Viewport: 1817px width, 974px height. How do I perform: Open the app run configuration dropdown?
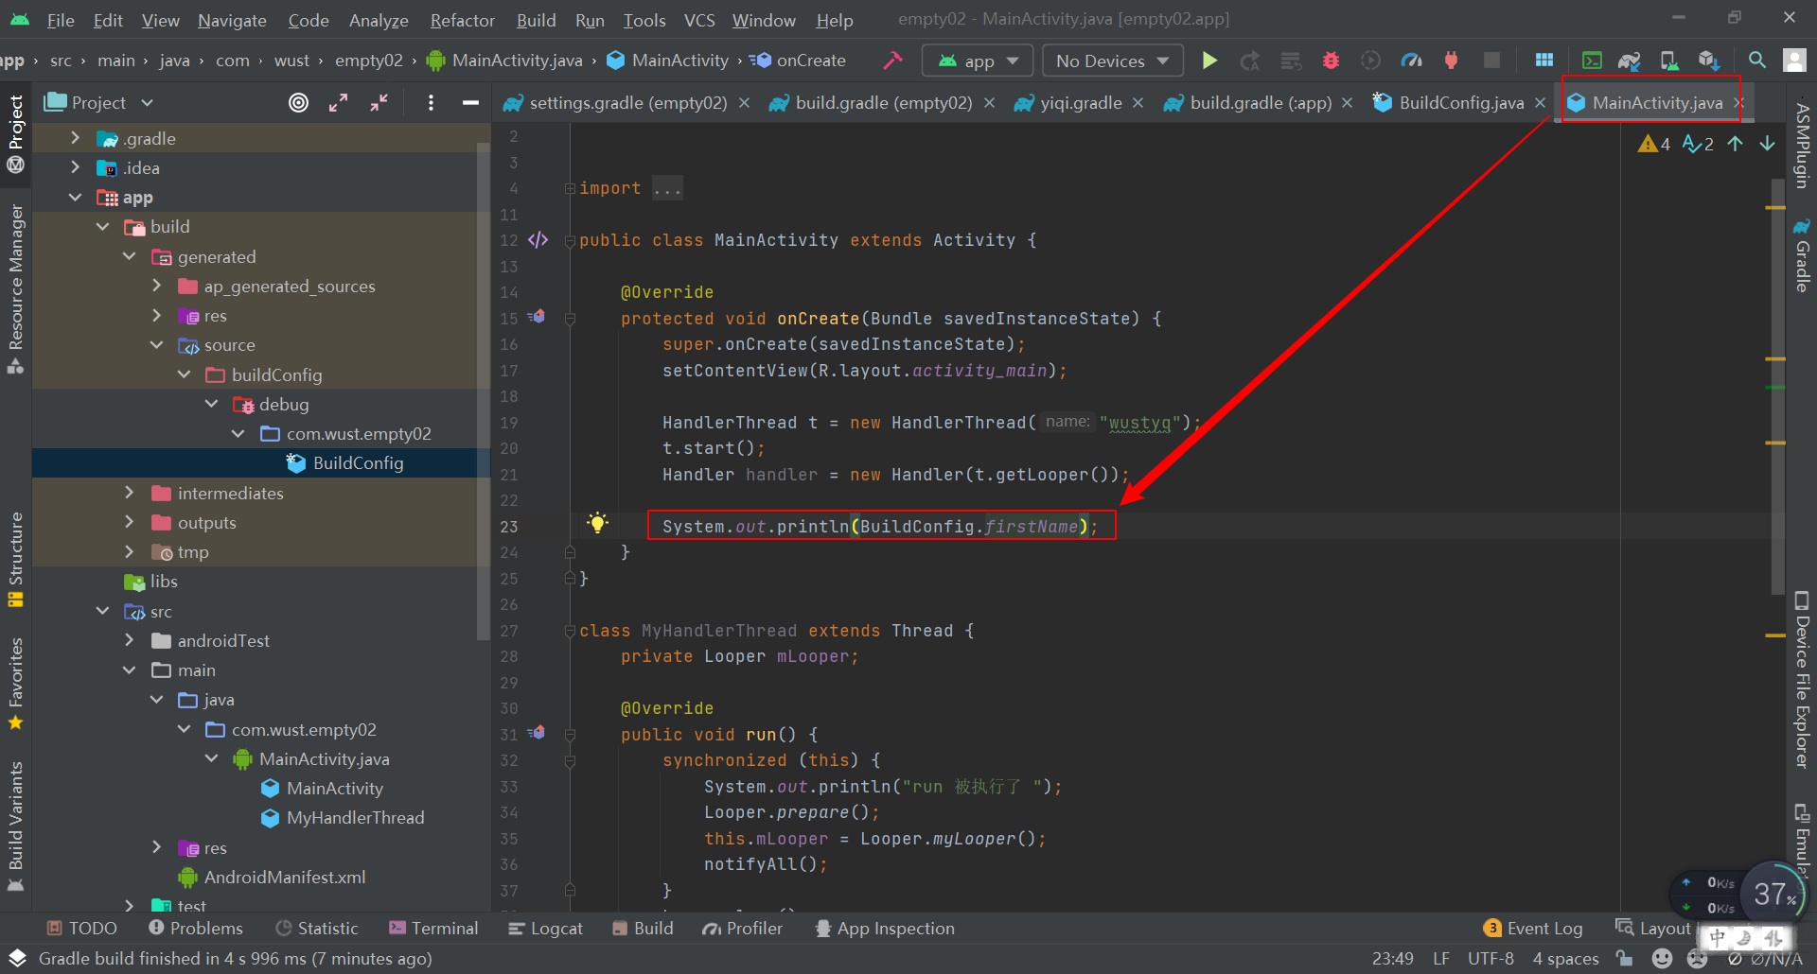[x=977, y=60]
